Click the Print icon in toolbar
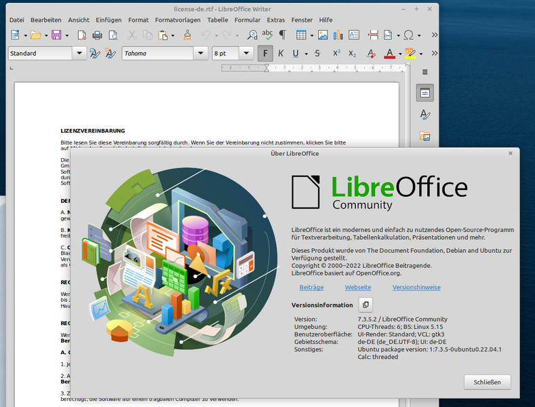This screenshot has width=535, height=407. pos(98,35)
